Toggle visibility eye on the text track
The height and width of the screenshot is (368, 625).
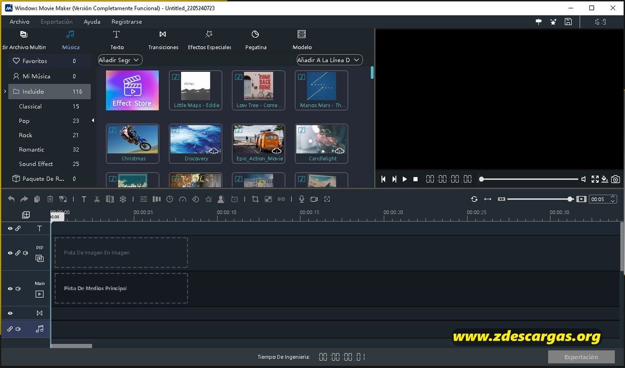(10, 228)
